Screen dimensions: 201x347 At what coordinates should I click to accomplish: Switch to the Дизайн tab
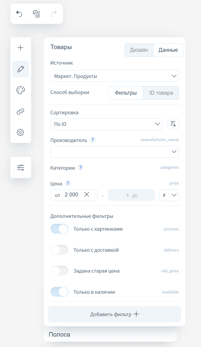139,50
